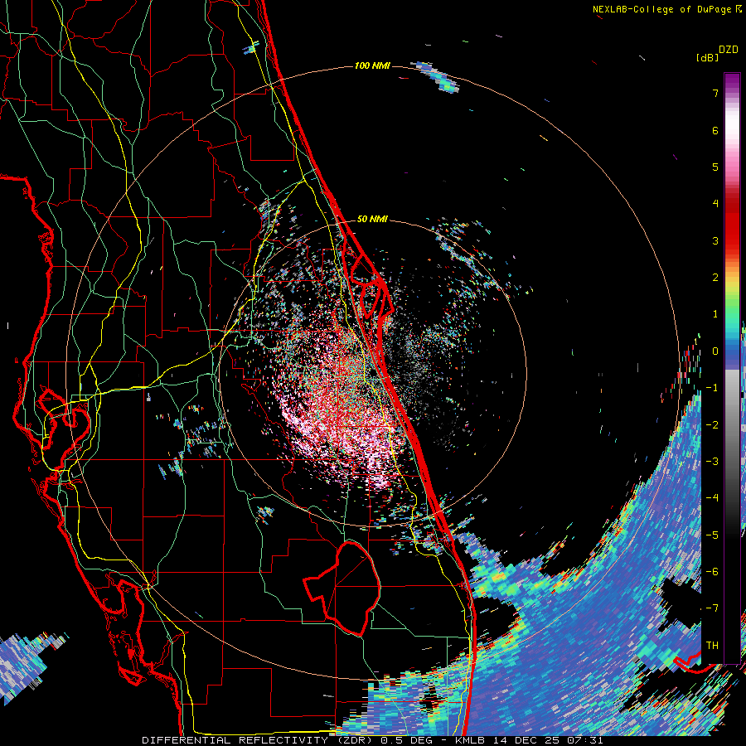
Task: Click the -2 value on color scale
Action: point(712,425)
